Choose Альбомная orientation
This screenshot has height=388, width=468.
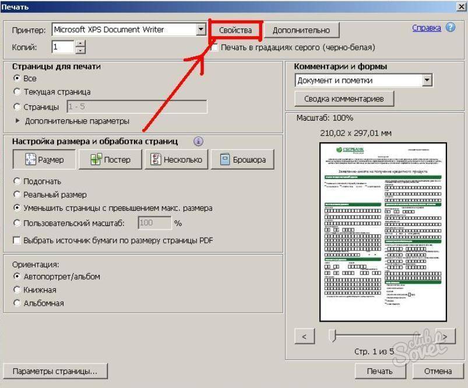point(17,303)
